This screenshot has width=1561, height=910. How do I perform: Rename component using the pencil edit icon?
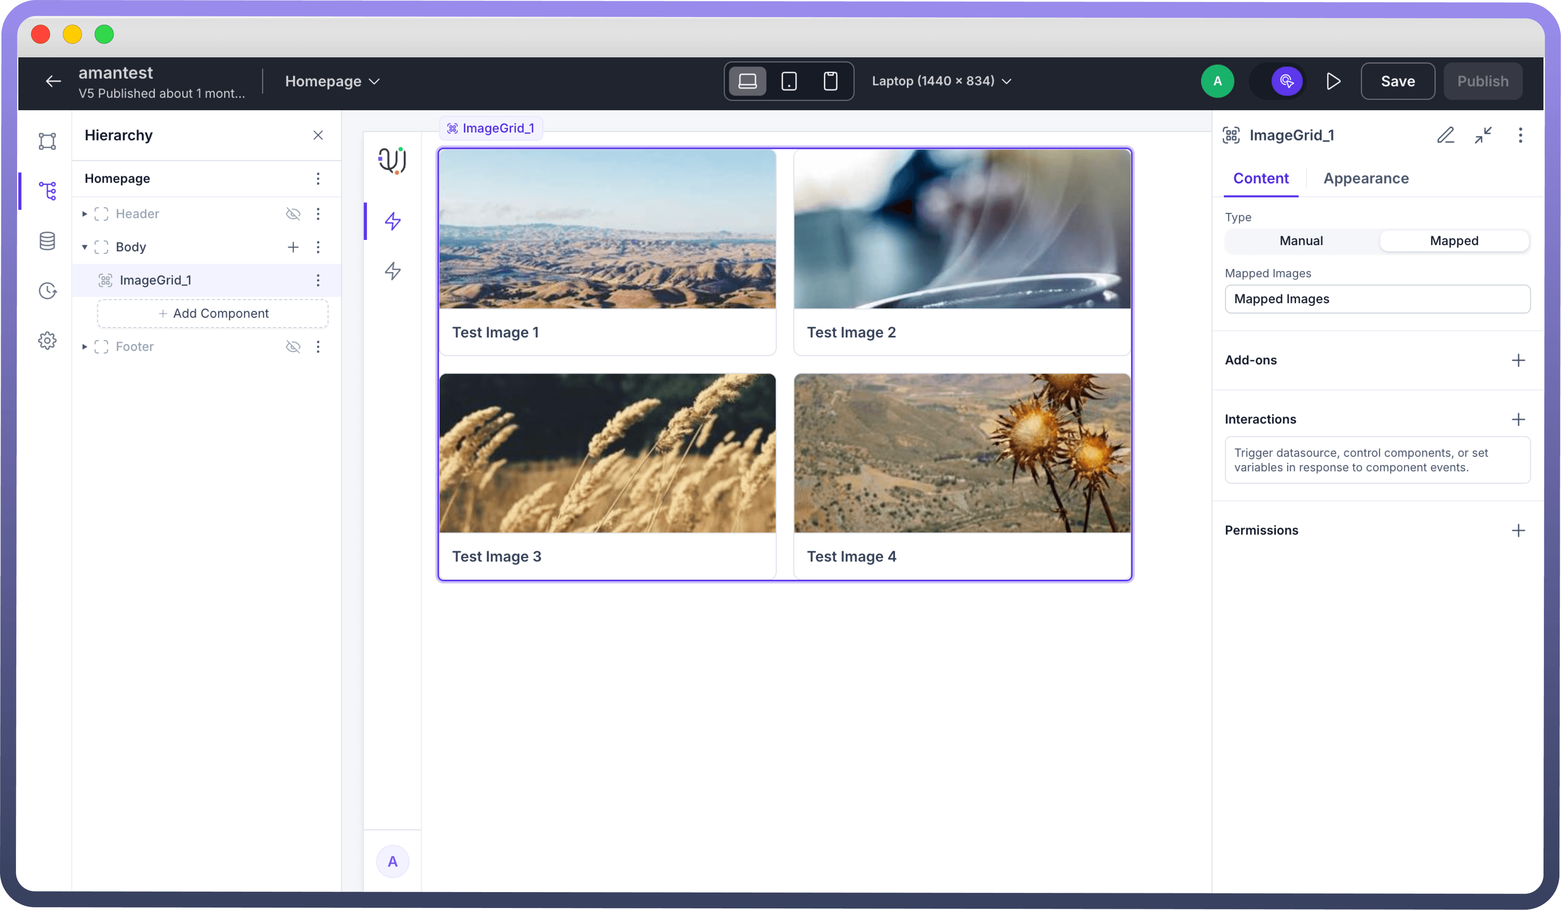pos(1445,135)
